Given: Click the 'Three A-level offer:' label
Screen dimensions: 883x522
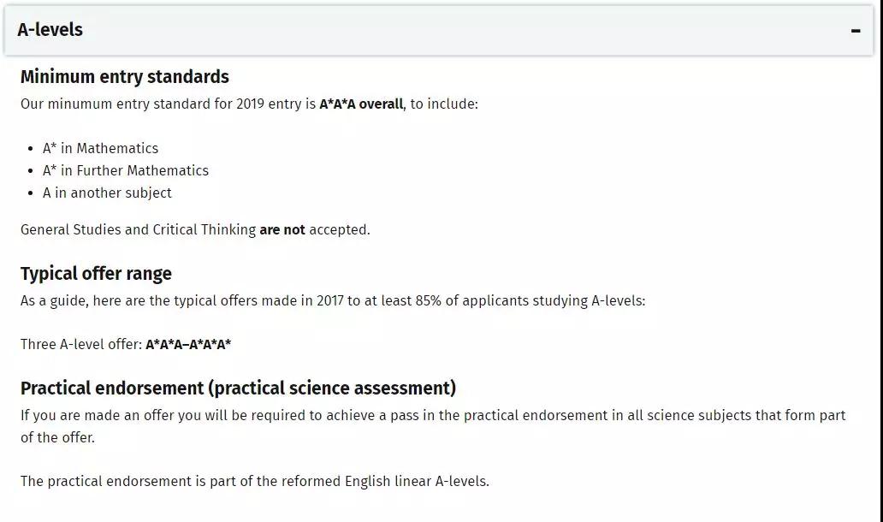Looking at the screenshot, I should pyautogui.click(x=81, y=344).
